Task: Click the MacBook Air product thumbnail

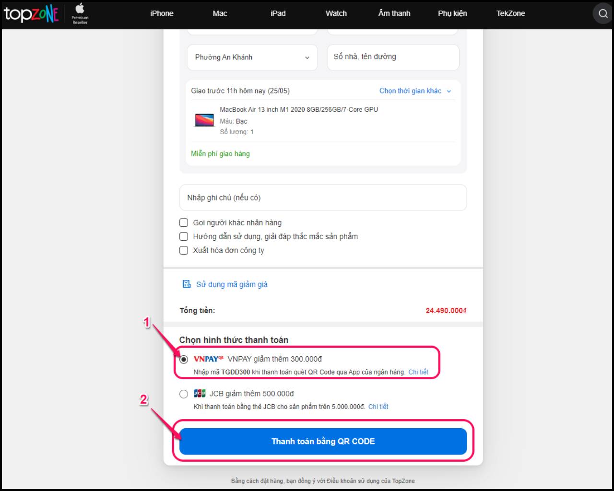Action: tap(204, 120)
